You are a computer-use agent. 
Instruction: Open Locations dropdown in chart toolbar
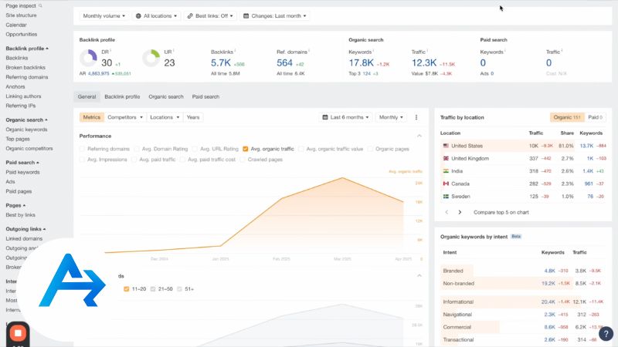(x=165, y=117)
